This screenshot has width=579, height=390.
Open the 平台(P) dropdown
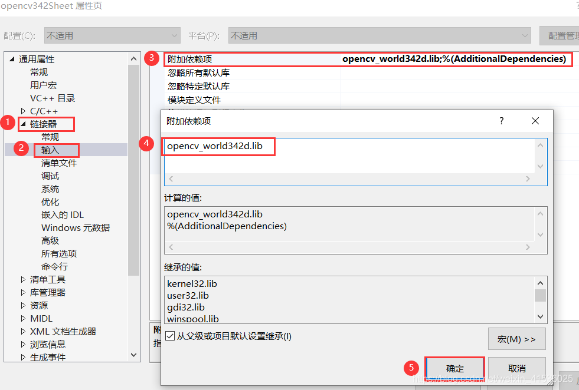tap(380, 36)
